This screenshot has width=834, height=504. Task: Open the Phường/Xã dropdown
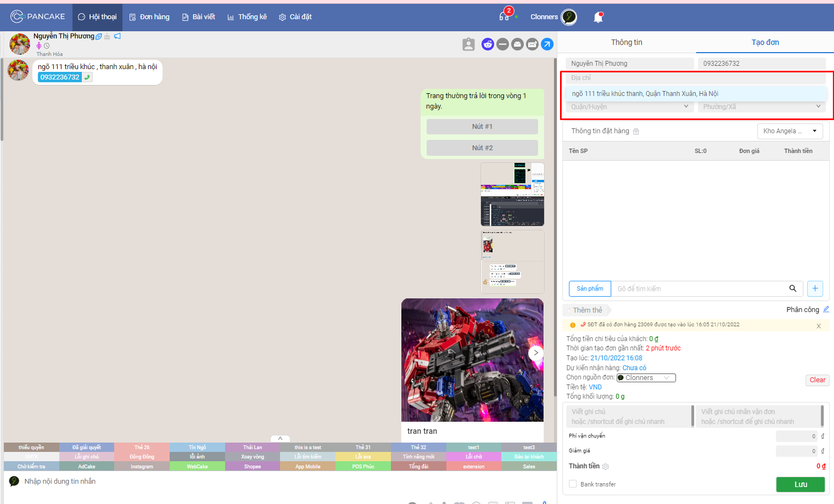coord(762,107)
